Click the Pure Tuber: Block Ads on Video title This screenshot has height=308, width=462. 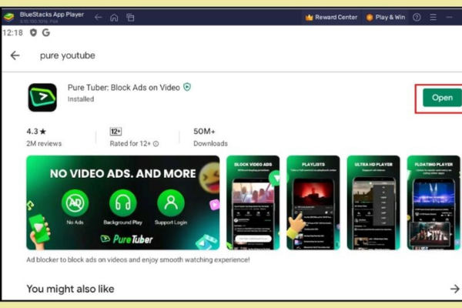(124, 88)
